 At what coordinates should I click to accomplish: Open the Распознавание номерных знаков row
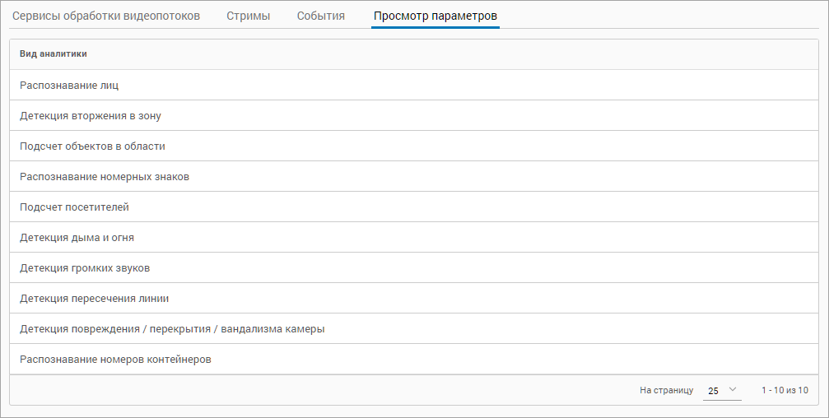pyautogui.click(x=105, y=177)
